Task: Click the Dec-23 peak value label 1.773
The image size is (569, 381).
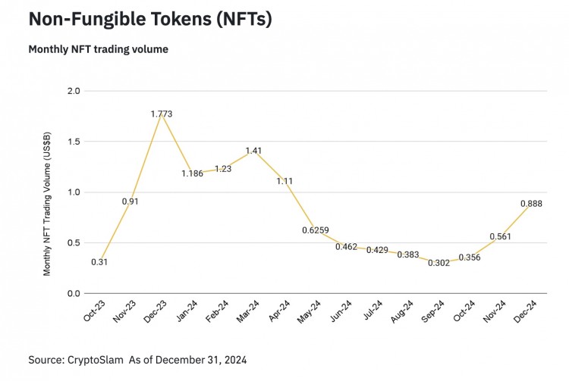Action: 162,114
